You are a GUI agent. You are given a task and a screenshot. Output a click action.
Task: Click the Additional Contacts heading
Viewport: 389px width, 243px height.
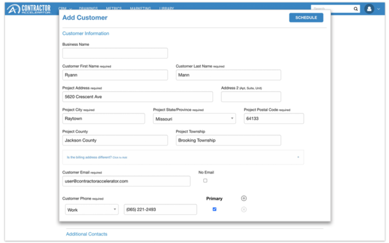pos(87,234)
